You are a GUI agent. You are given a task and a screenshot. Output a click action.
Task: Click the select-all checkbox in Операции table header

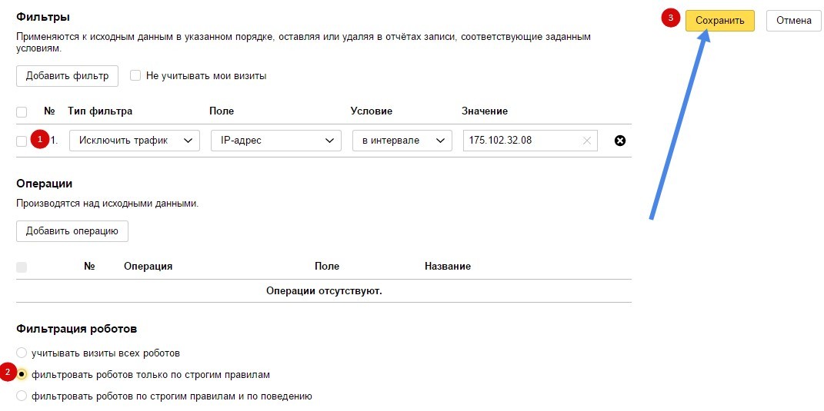22,267
